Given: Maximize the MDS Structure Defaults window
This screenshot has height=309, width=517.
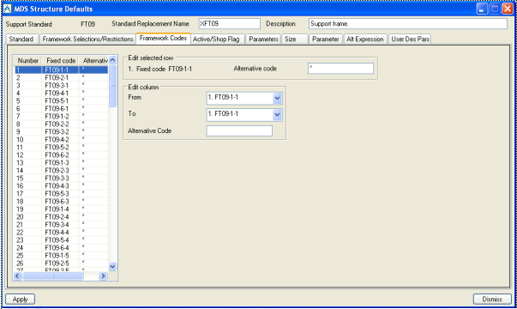Looking at the screenshot, I should coord(495,9).
